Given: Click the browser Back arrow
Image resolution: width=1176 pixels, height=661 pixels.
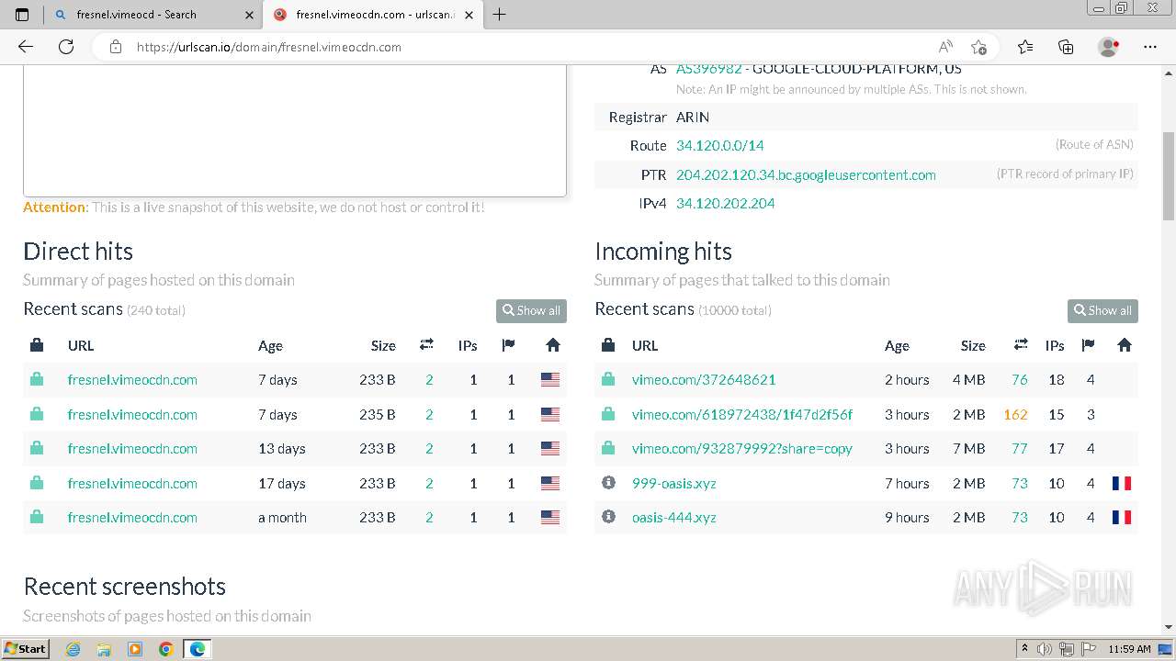Looking at the screenshot, I should [26, 47].
